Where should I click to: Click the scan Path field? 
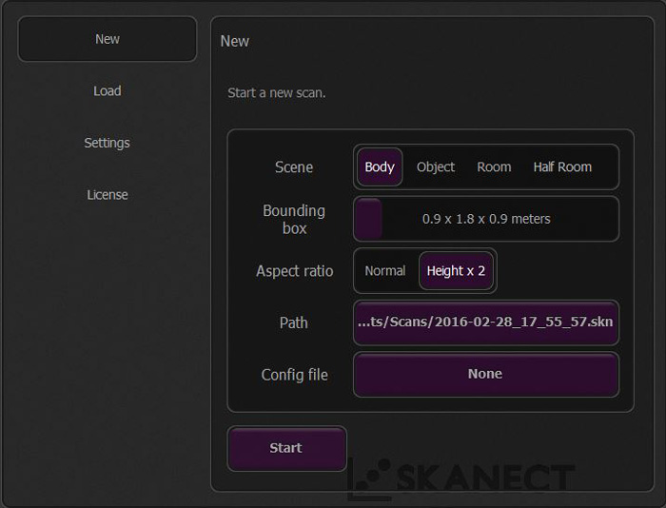pos(486,322)
